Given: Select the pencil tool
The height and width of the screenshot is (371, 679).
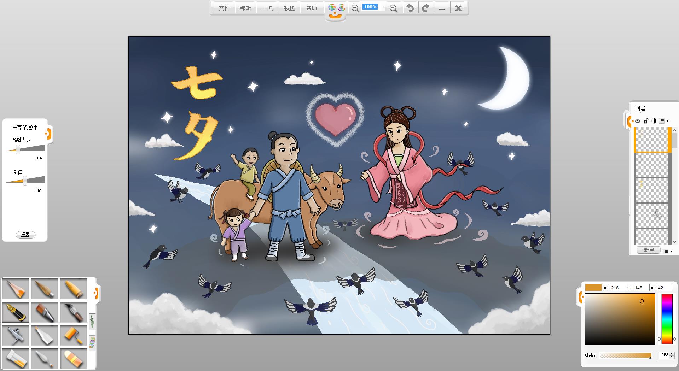Looking at the screenshot, I should point(16,289).
